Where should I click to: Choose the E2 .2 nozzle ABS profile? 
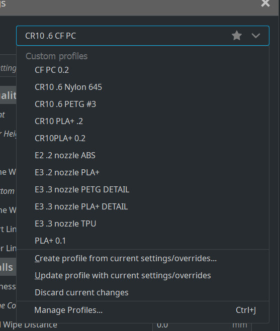click(x=143, y=156)
